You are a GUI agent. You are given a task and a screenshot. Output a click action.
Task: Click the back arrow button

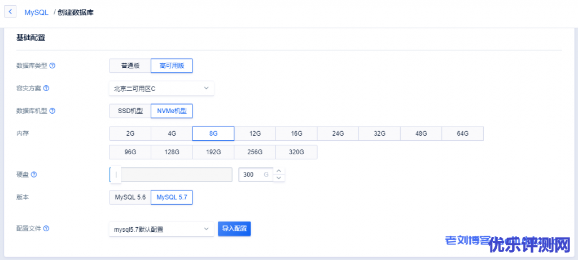pyautogui.click(x=11, y=12)
